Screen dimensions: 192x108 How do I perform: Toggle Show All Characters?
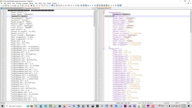pos(50,5)
